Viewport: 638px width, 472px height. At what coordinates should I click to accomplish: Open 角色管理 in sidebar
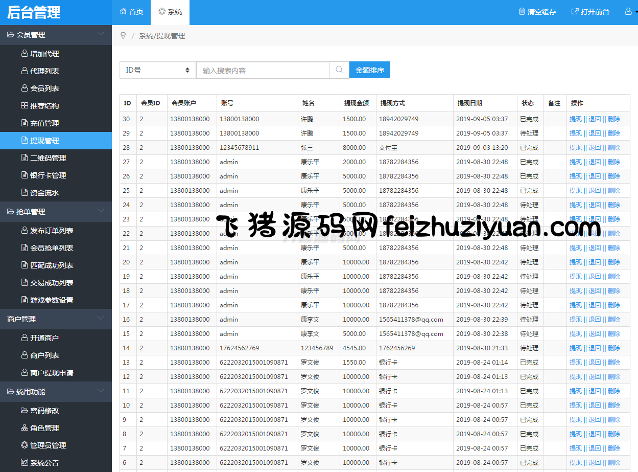click(44, 428)
